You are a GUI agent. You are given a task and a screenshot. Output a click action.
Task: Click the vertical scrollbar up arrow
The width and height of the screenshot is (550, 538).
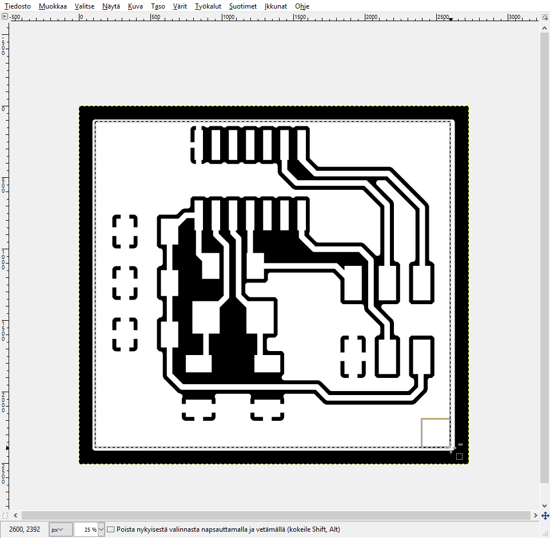click(544, 27)
